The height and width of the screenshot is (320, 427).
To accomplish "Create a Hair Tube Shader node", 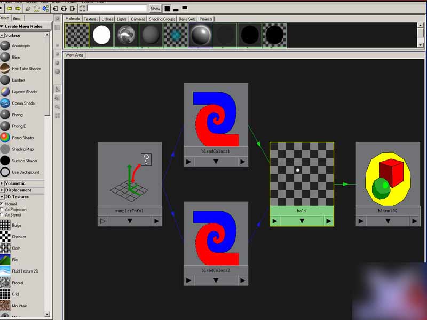I will [x=21, y=69].
